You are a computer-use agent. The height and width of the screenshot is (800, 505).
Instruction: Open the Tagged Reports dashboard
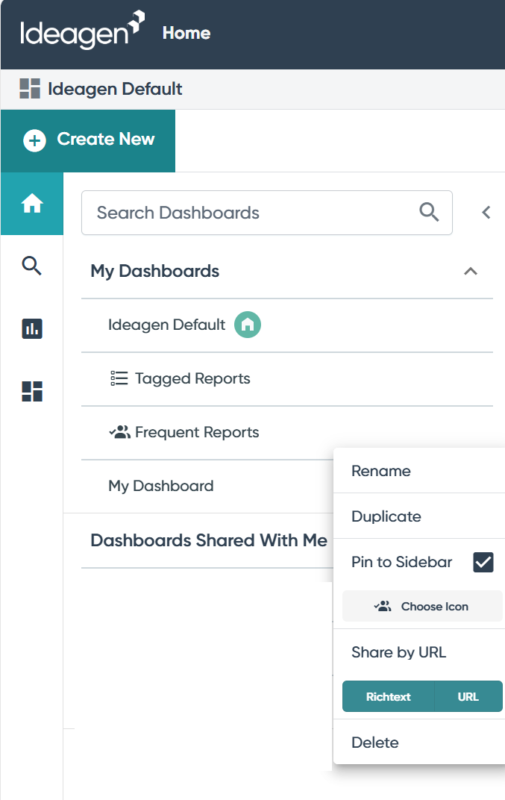tap(287, 378)
